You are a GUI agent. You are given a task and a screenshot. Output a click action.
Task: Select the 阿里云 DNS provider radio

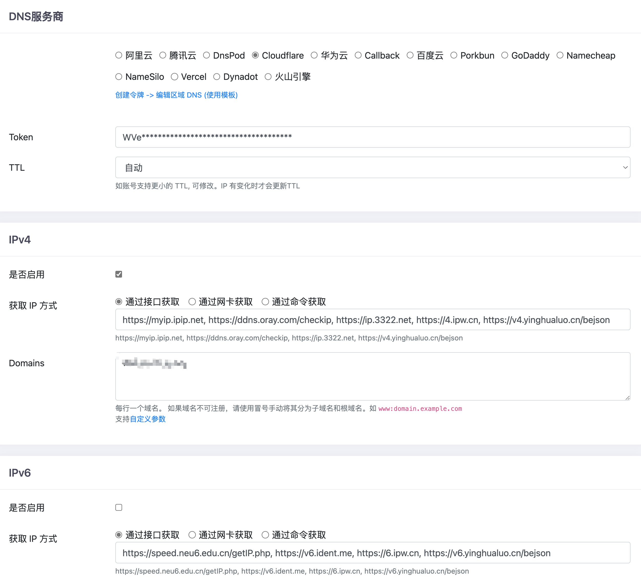point(119,55)
